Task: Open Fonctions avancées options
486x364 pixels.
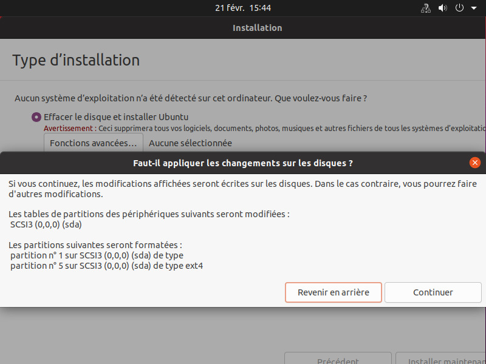Action: point(93,143)
